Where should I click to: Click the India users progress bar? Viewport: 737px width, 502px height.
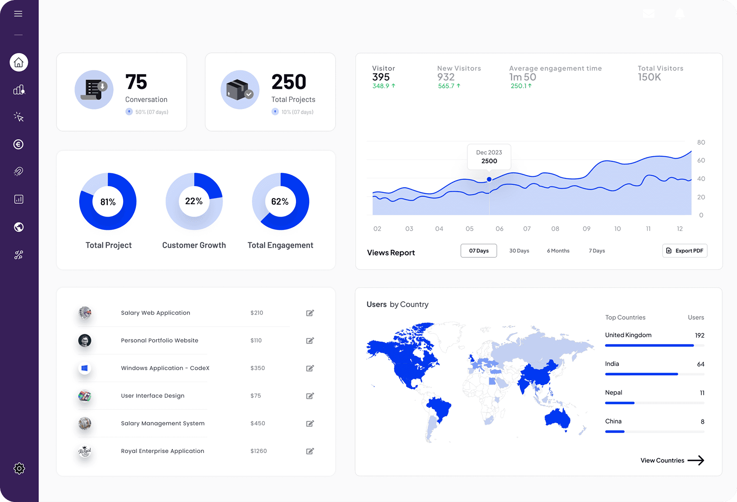(x=654, y=374)
